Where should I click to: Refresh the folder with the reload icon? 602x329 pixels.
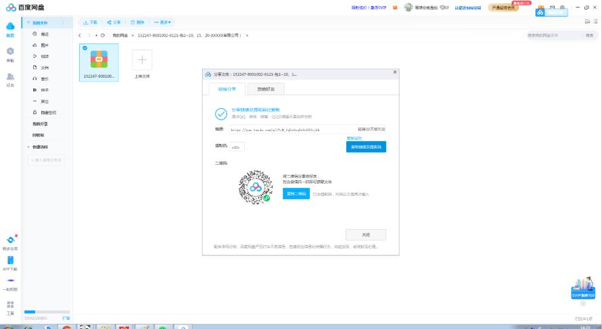103,35
